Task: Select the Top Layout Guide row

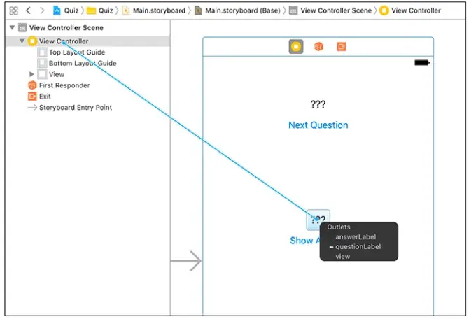Action: pyautogui.click(x=88, y=52)
